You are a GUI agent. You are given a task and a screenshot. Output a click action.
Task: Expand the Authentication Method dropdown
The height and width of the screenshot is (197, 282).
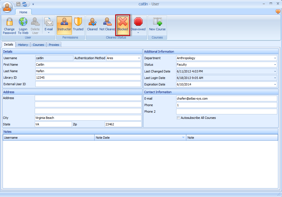click(139, 58)
